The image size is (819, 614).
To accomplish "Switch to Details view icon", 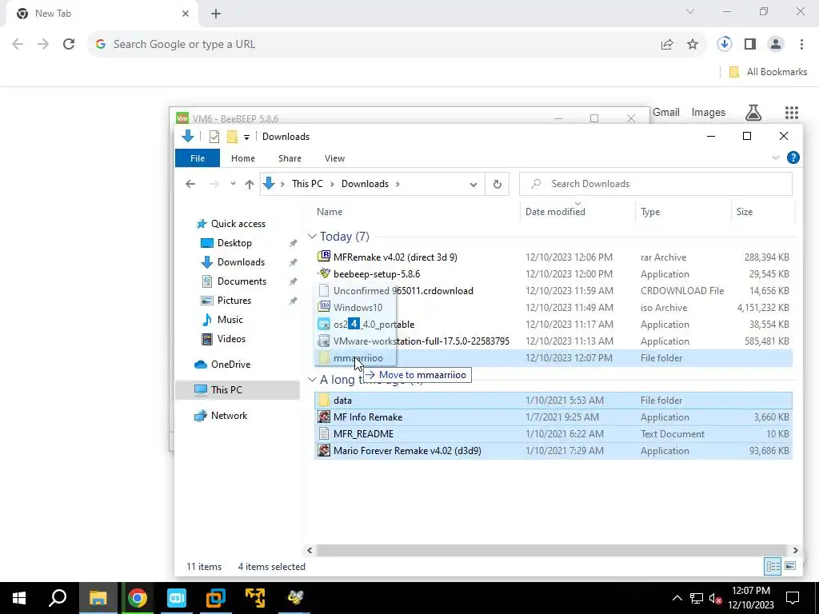I will 773,567.
